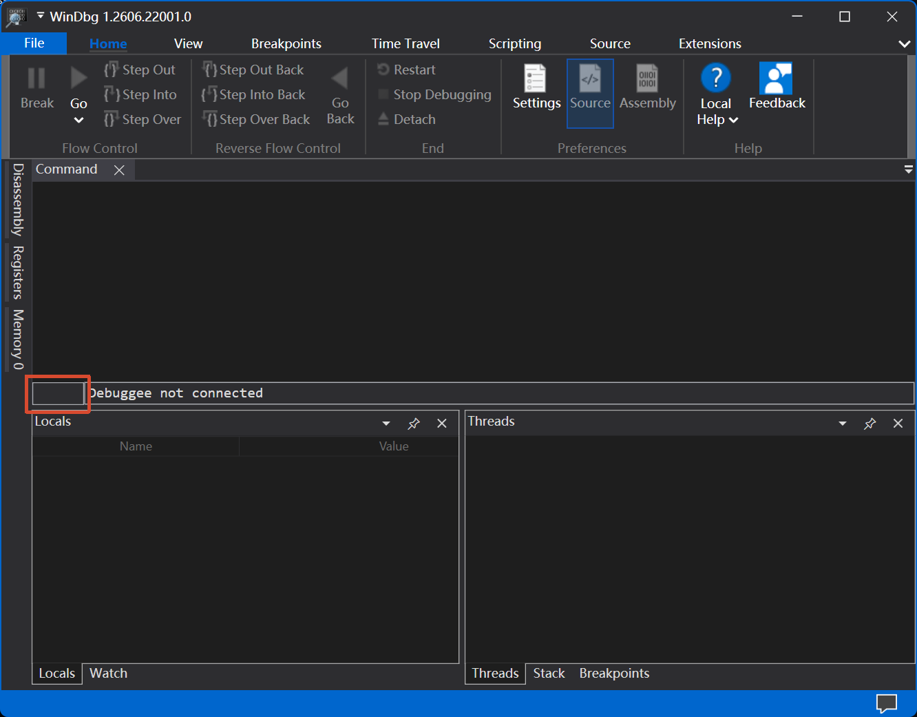917x717 pixels.
Task: Open the Extensions ribbon tab
Action: [x=710, y=43]
